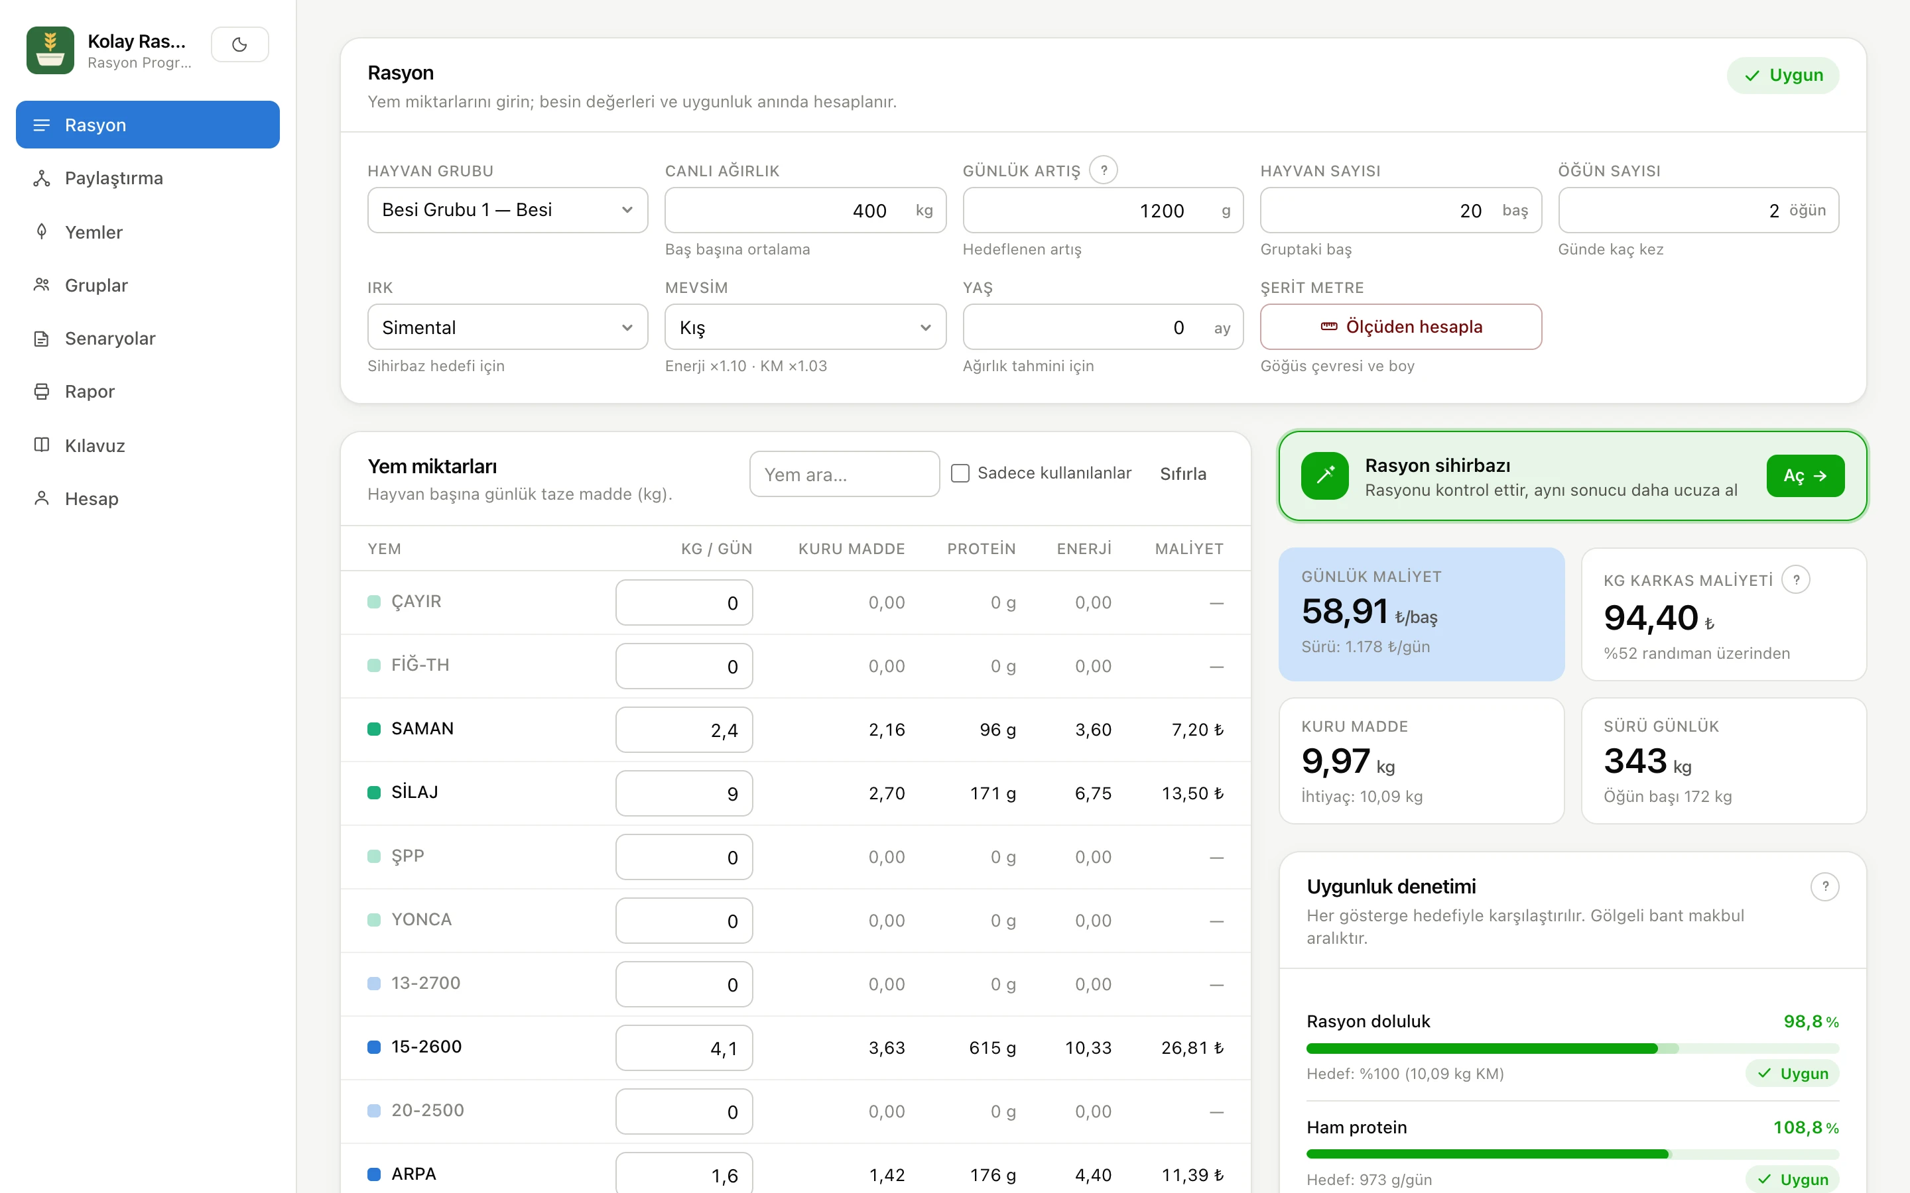The image size is (1910, 1193).
Task: Click the Ham protein progress bar
Action: (1572, 1155)
